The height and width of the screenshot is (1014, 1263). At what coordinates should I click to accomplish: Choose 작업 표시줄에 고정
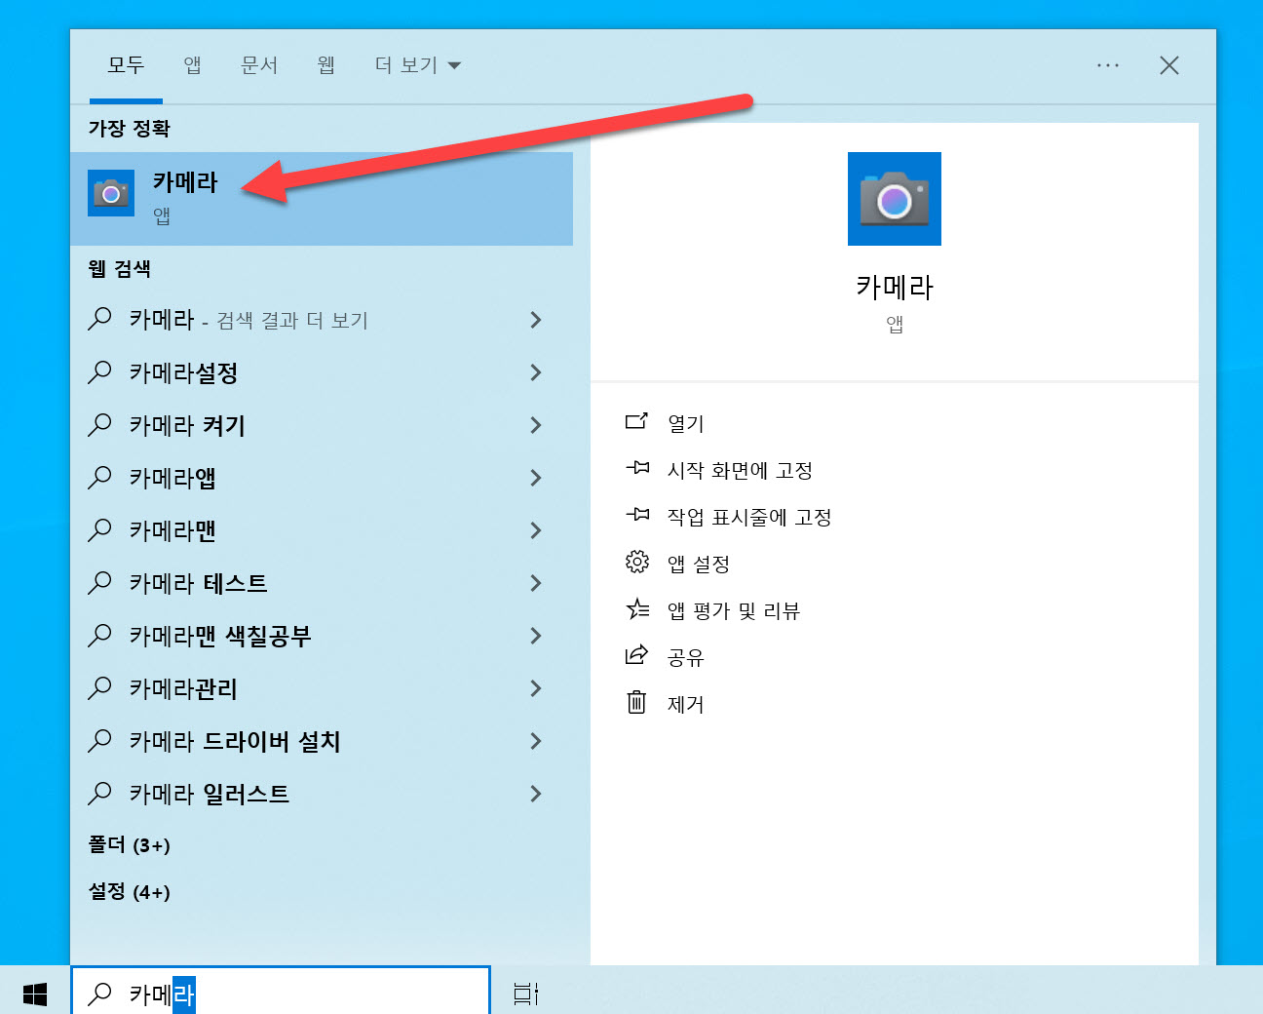[749, 517]
